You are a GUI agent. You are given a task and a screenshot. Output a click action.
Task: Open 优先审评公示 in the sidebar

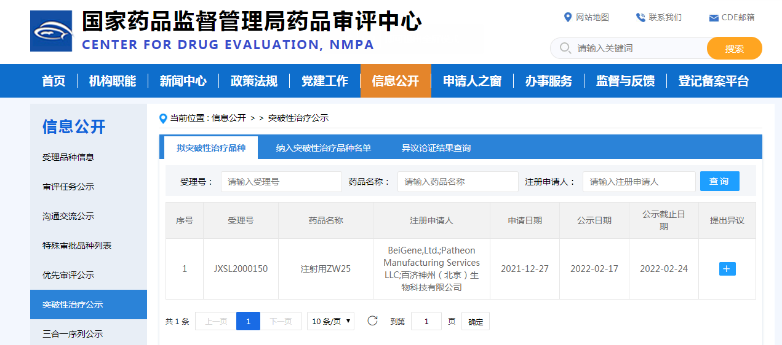tap(68, 275)
